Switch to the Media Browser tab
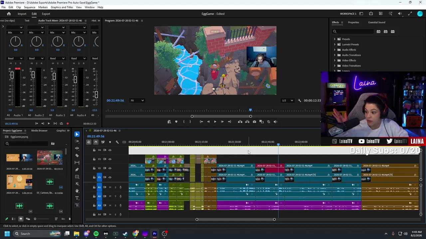This screenshot has height=239, width=426. pos(39,130)
